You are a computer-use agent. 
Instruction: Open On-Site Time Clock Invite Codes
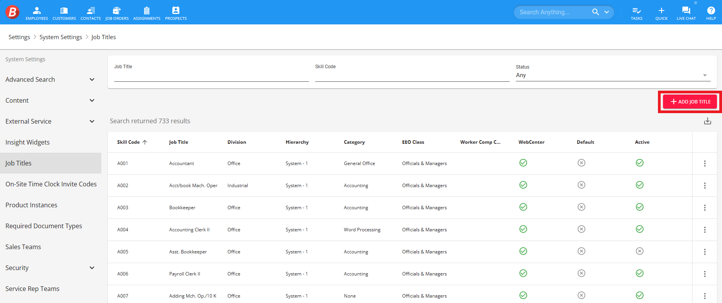pyautogui.click(x=50, y=184)
